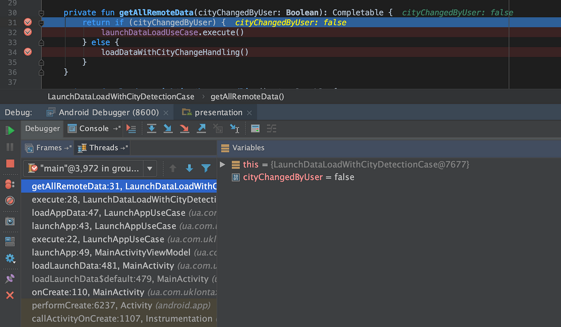The height and width of the screenshot is (327, 561).
Task: Expand the 'this' variable node
Action: (223, 165)
